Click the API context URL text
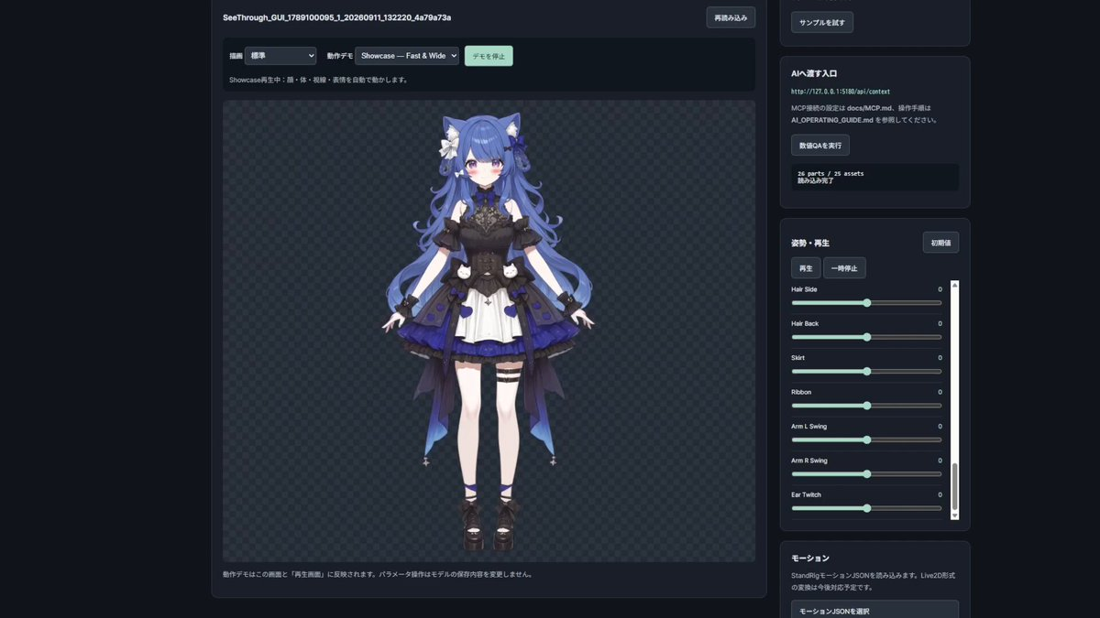The width and height of the screenshot is (1100, 618). pyautogui.click(x=841, y=92)
